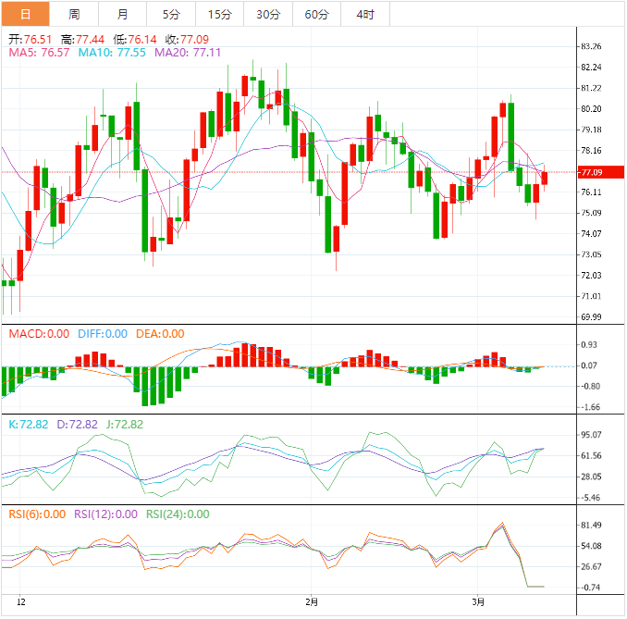Click the K:72.82 KDJ label
This screenshot has width=627, height=619.
click(x=28, y=424)
